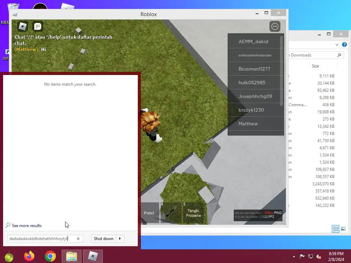Viewport: 351px width, 263px height.
Task: Select the file sized 85,462 KB
Action: (326, 90)
